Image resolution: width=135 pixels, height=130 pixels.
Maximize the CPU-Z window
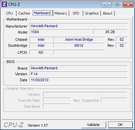tap(117, 5)
